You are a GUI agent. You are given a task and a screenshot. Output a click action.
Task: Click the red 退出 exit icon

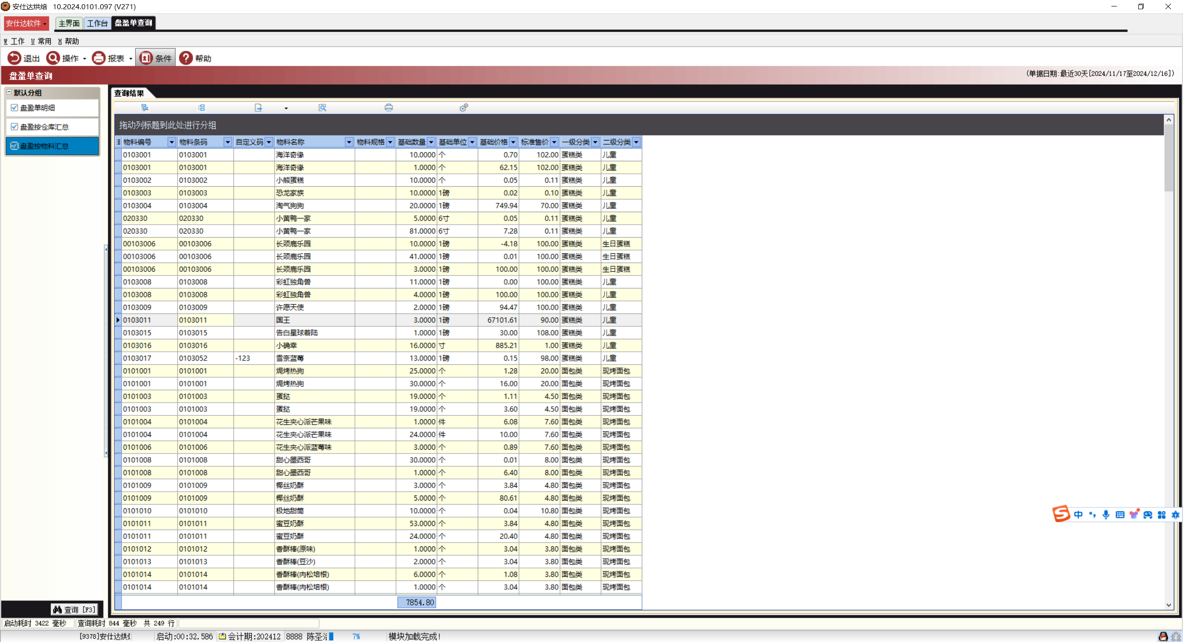pos(14,58)
